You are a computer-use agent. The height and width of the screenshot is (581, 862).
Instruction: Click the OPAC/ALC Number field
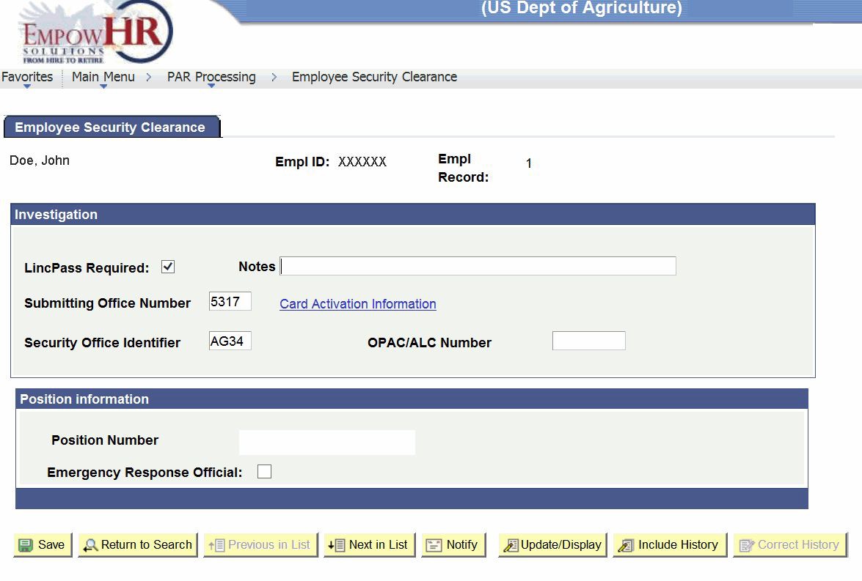coord(589,341)
